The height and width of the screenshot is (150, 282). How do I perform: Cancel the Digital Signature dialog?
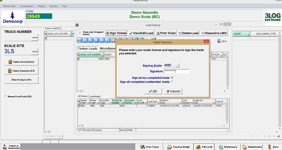pos(173,91)
